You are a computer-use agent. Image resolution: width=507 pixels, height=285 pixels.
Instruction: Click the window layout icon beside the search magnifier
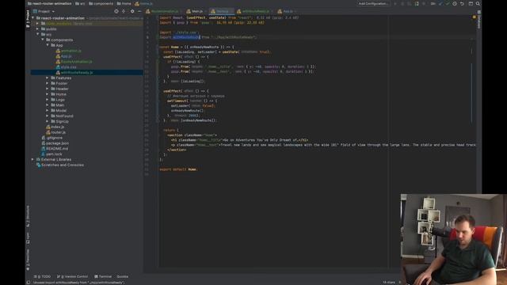tap(471, 3)
